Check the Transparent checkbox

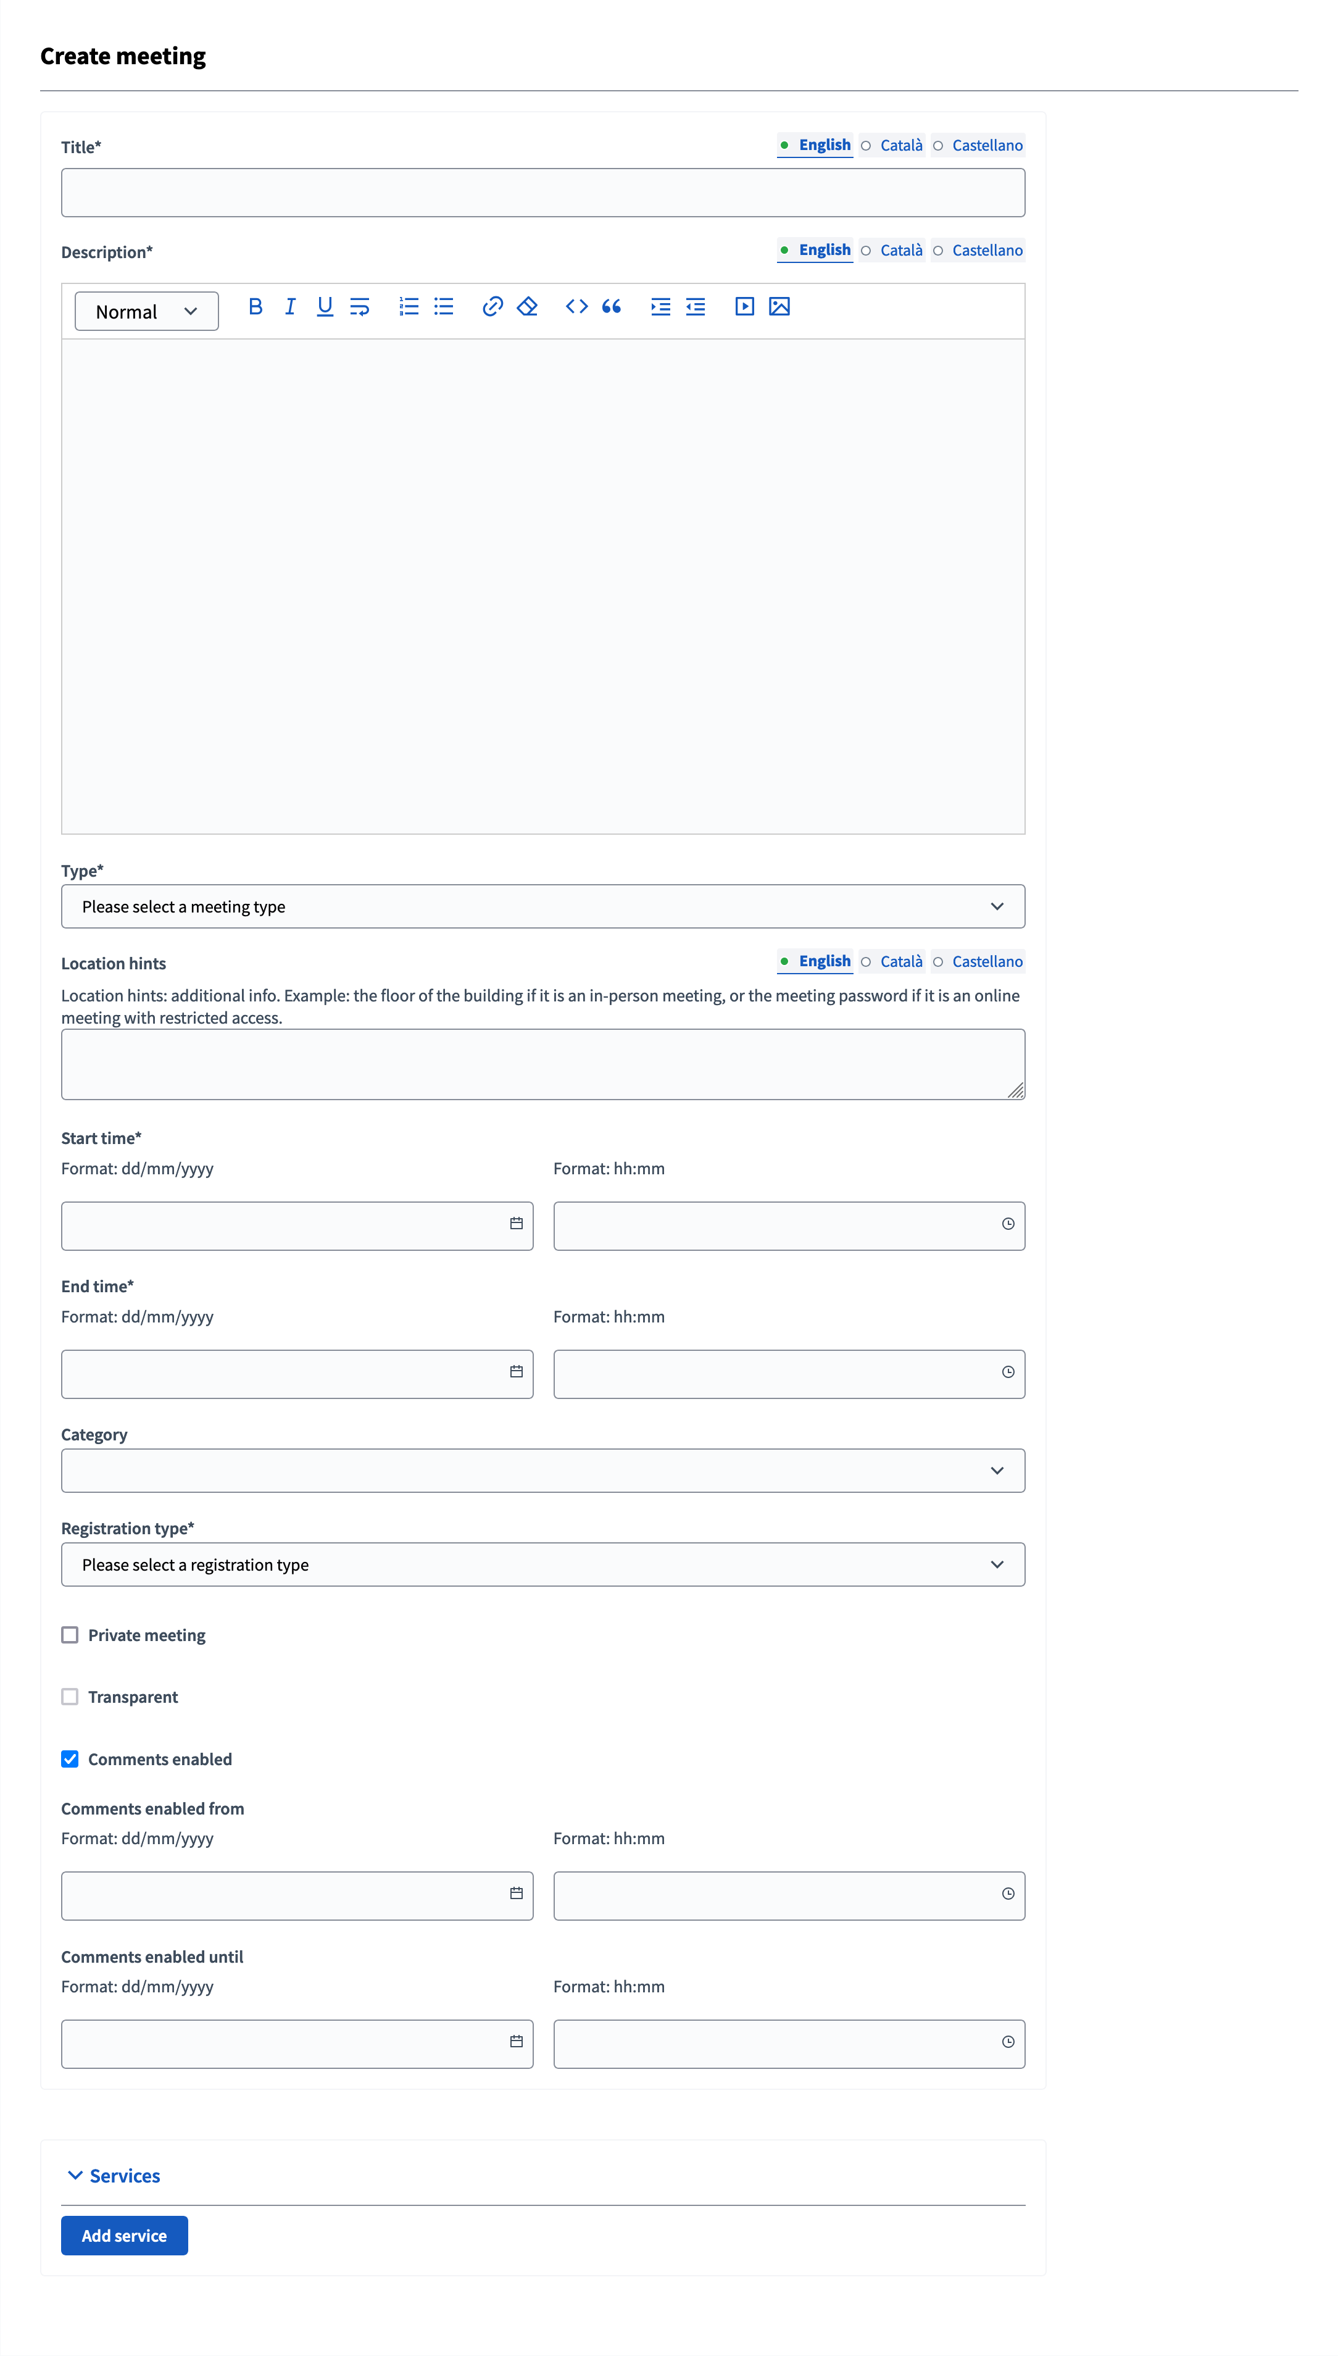click(70, 1696)
